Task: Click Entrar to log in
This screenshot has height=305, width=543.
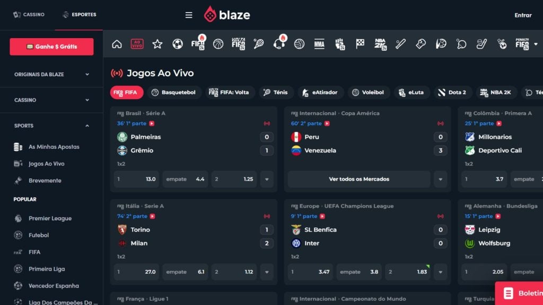Action: pyautogui.click(x=523, y=15)
